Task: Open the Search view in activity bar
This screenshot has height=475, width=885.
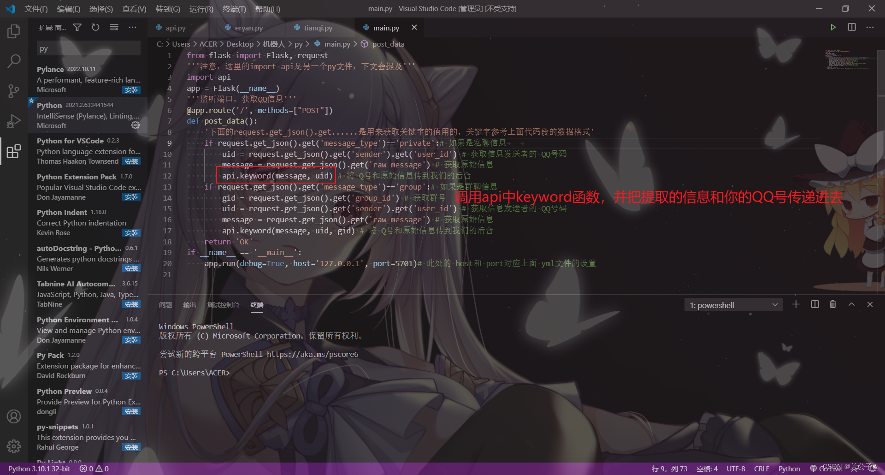Action: pyautogui.click(x=14, y=61)
